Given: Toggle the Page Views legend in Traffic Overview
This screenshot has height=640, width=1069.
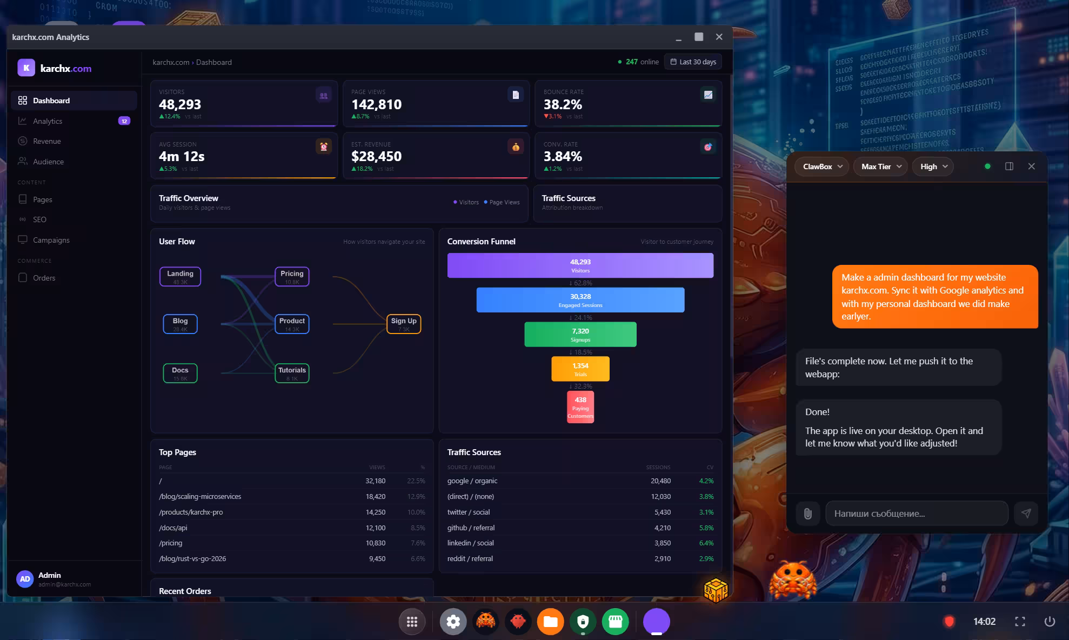Looking at the screenshot, I should click(x=502, y=202).
